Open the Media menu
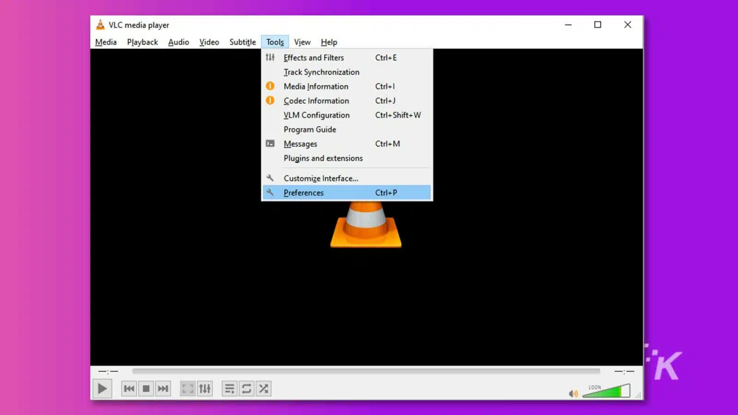The height and width of the screenshot is (415, 738). click(x=106, y=42)
